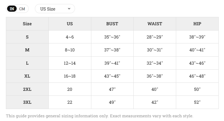Select the 3XL size row label
The height and width of the screenshot is (121, 224).
pos(27,102)
